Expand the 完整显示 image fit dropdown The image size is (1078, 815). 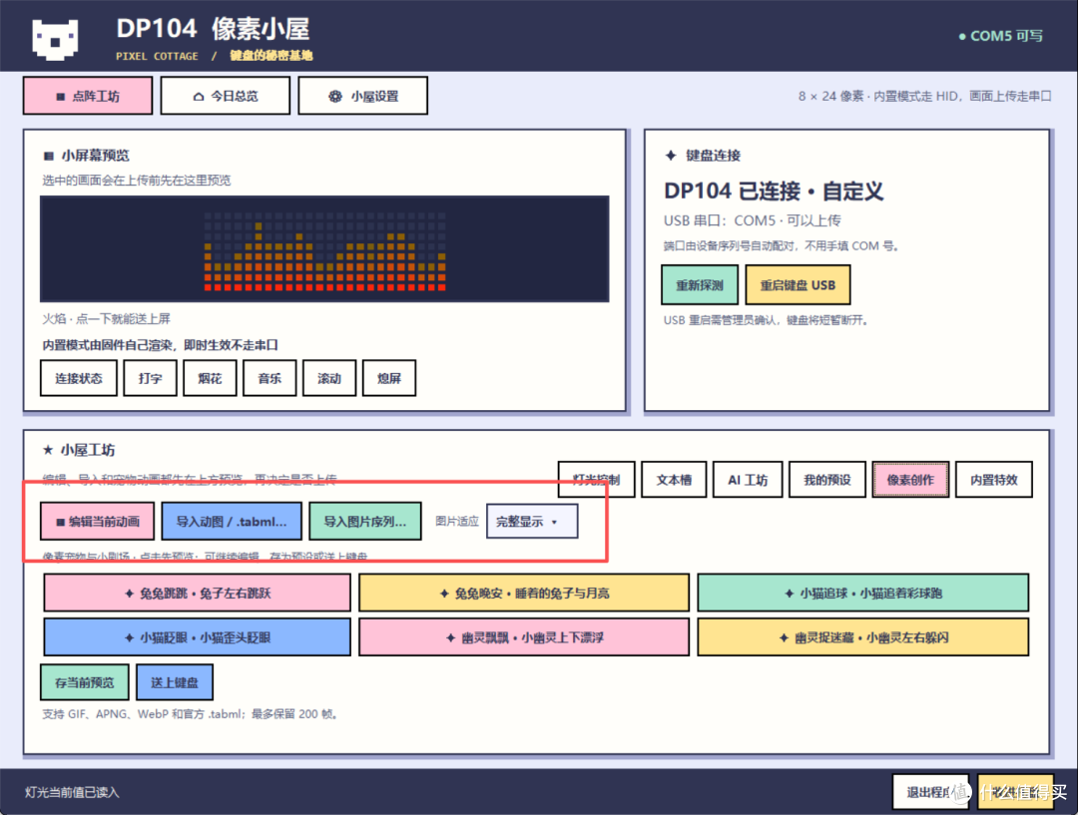point(531,521)
